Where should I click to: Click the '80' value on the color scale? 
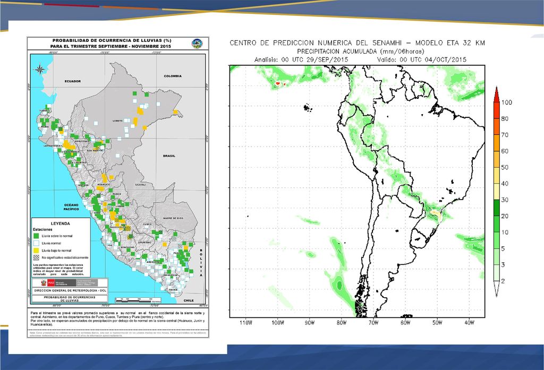pyautogui.click(x=505, y=118)
